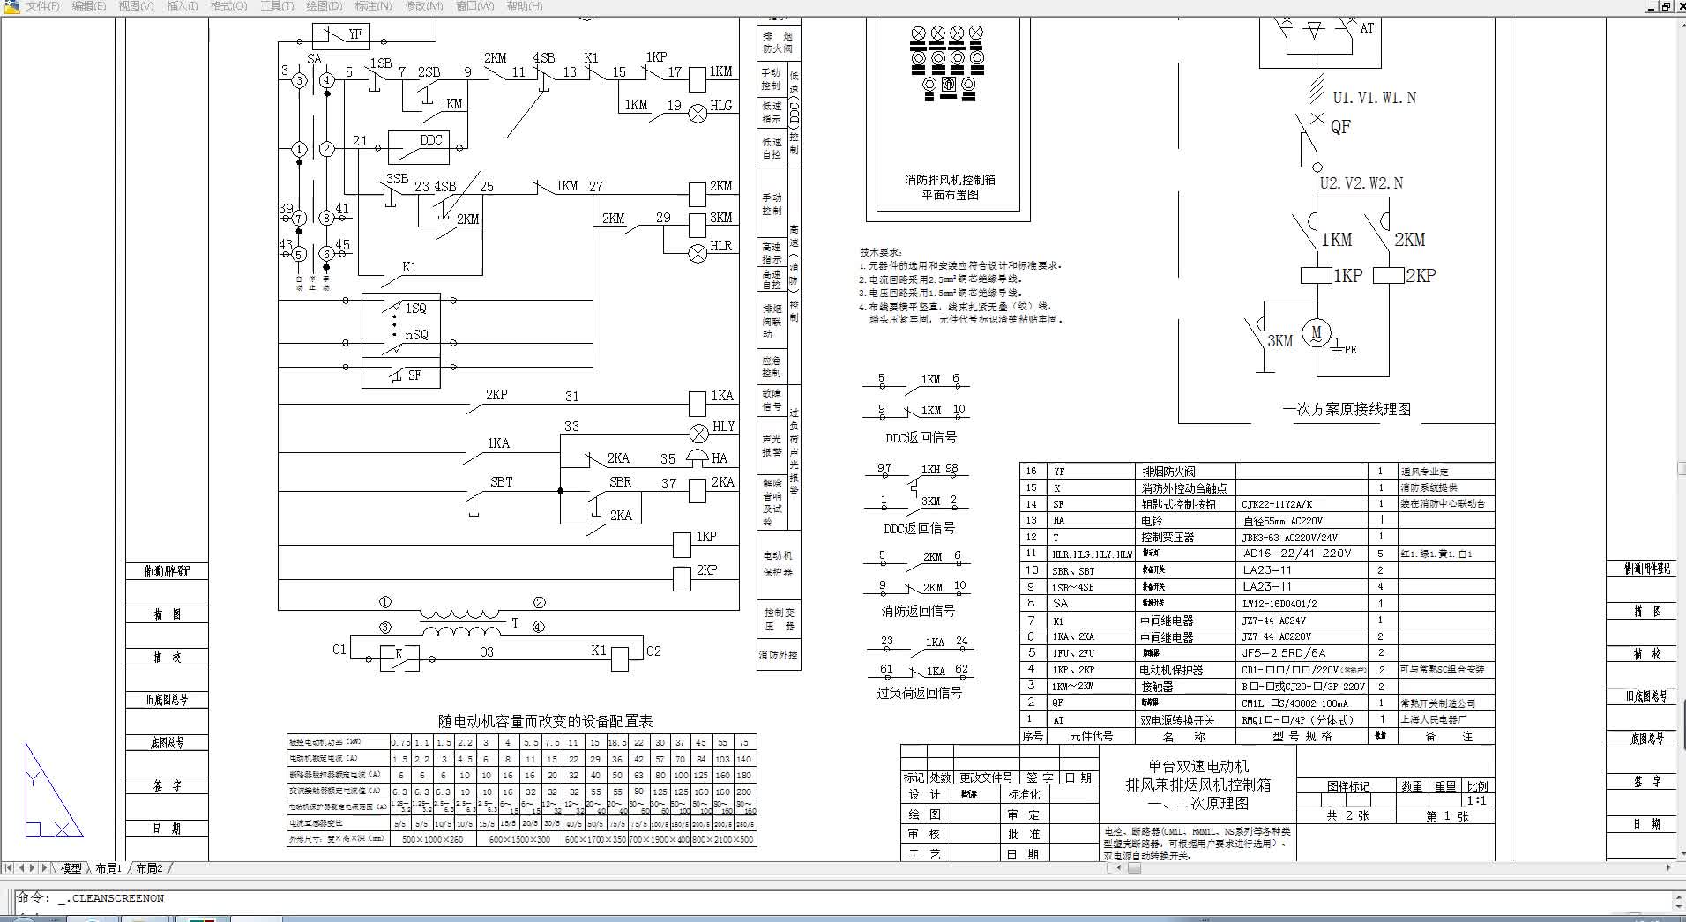Click the 技术要求 heading text
1686x922 pixels.
(881, 252)
